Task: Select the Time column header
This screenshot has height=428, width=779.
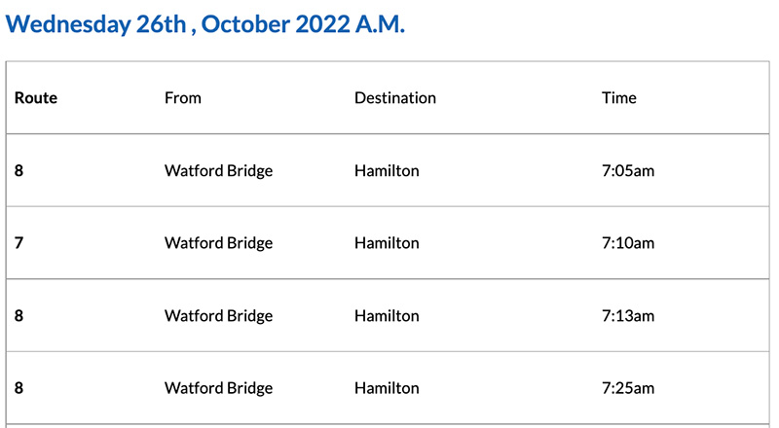Action: (619, 97)
